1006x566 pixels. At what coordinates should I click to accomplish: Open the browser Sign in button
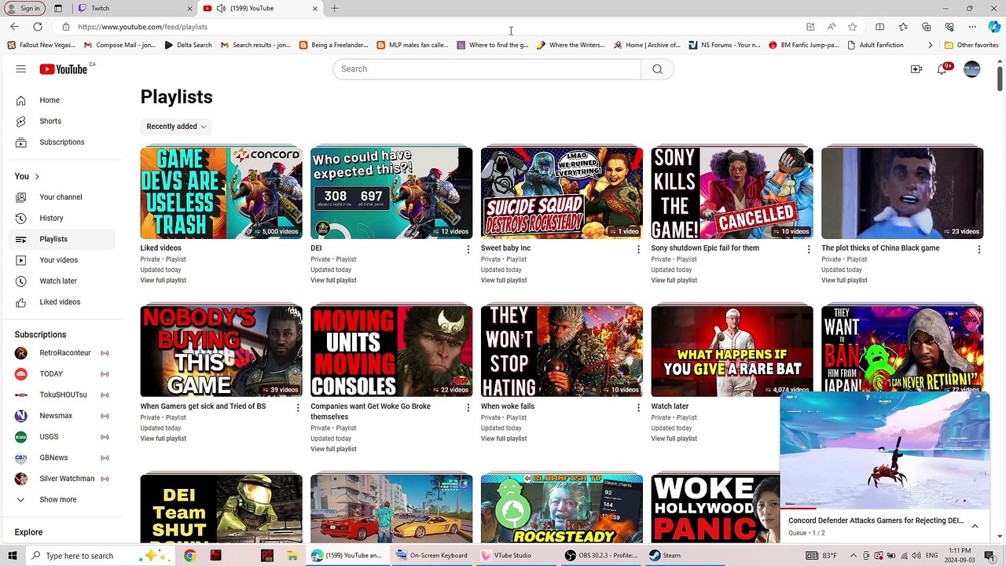coord(24,9)
